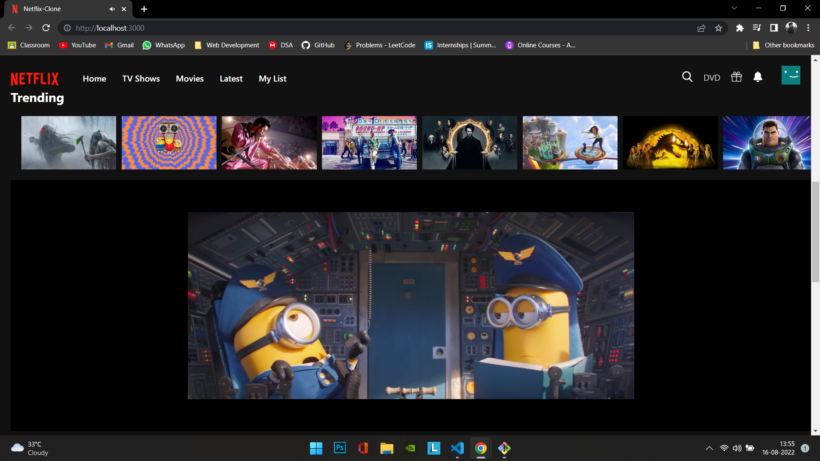The image size is (820, 461).
Task: Open the gift box icon
Action: click(736, 77)
